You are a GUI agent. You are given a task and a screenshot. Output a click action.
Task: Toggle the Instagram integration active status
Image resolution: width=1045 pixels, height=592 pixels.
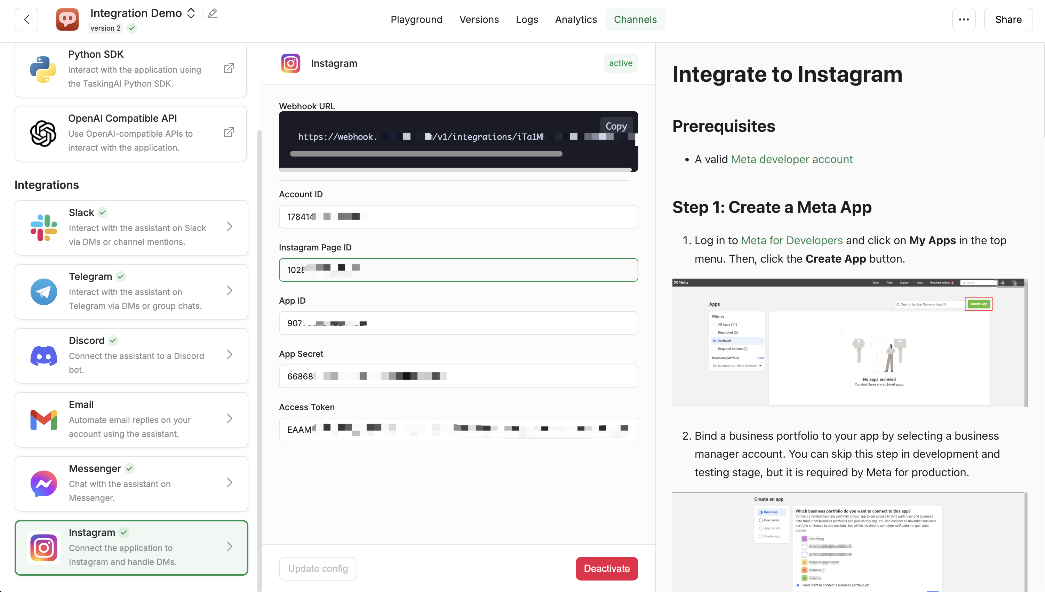click(x=607, y=568)
